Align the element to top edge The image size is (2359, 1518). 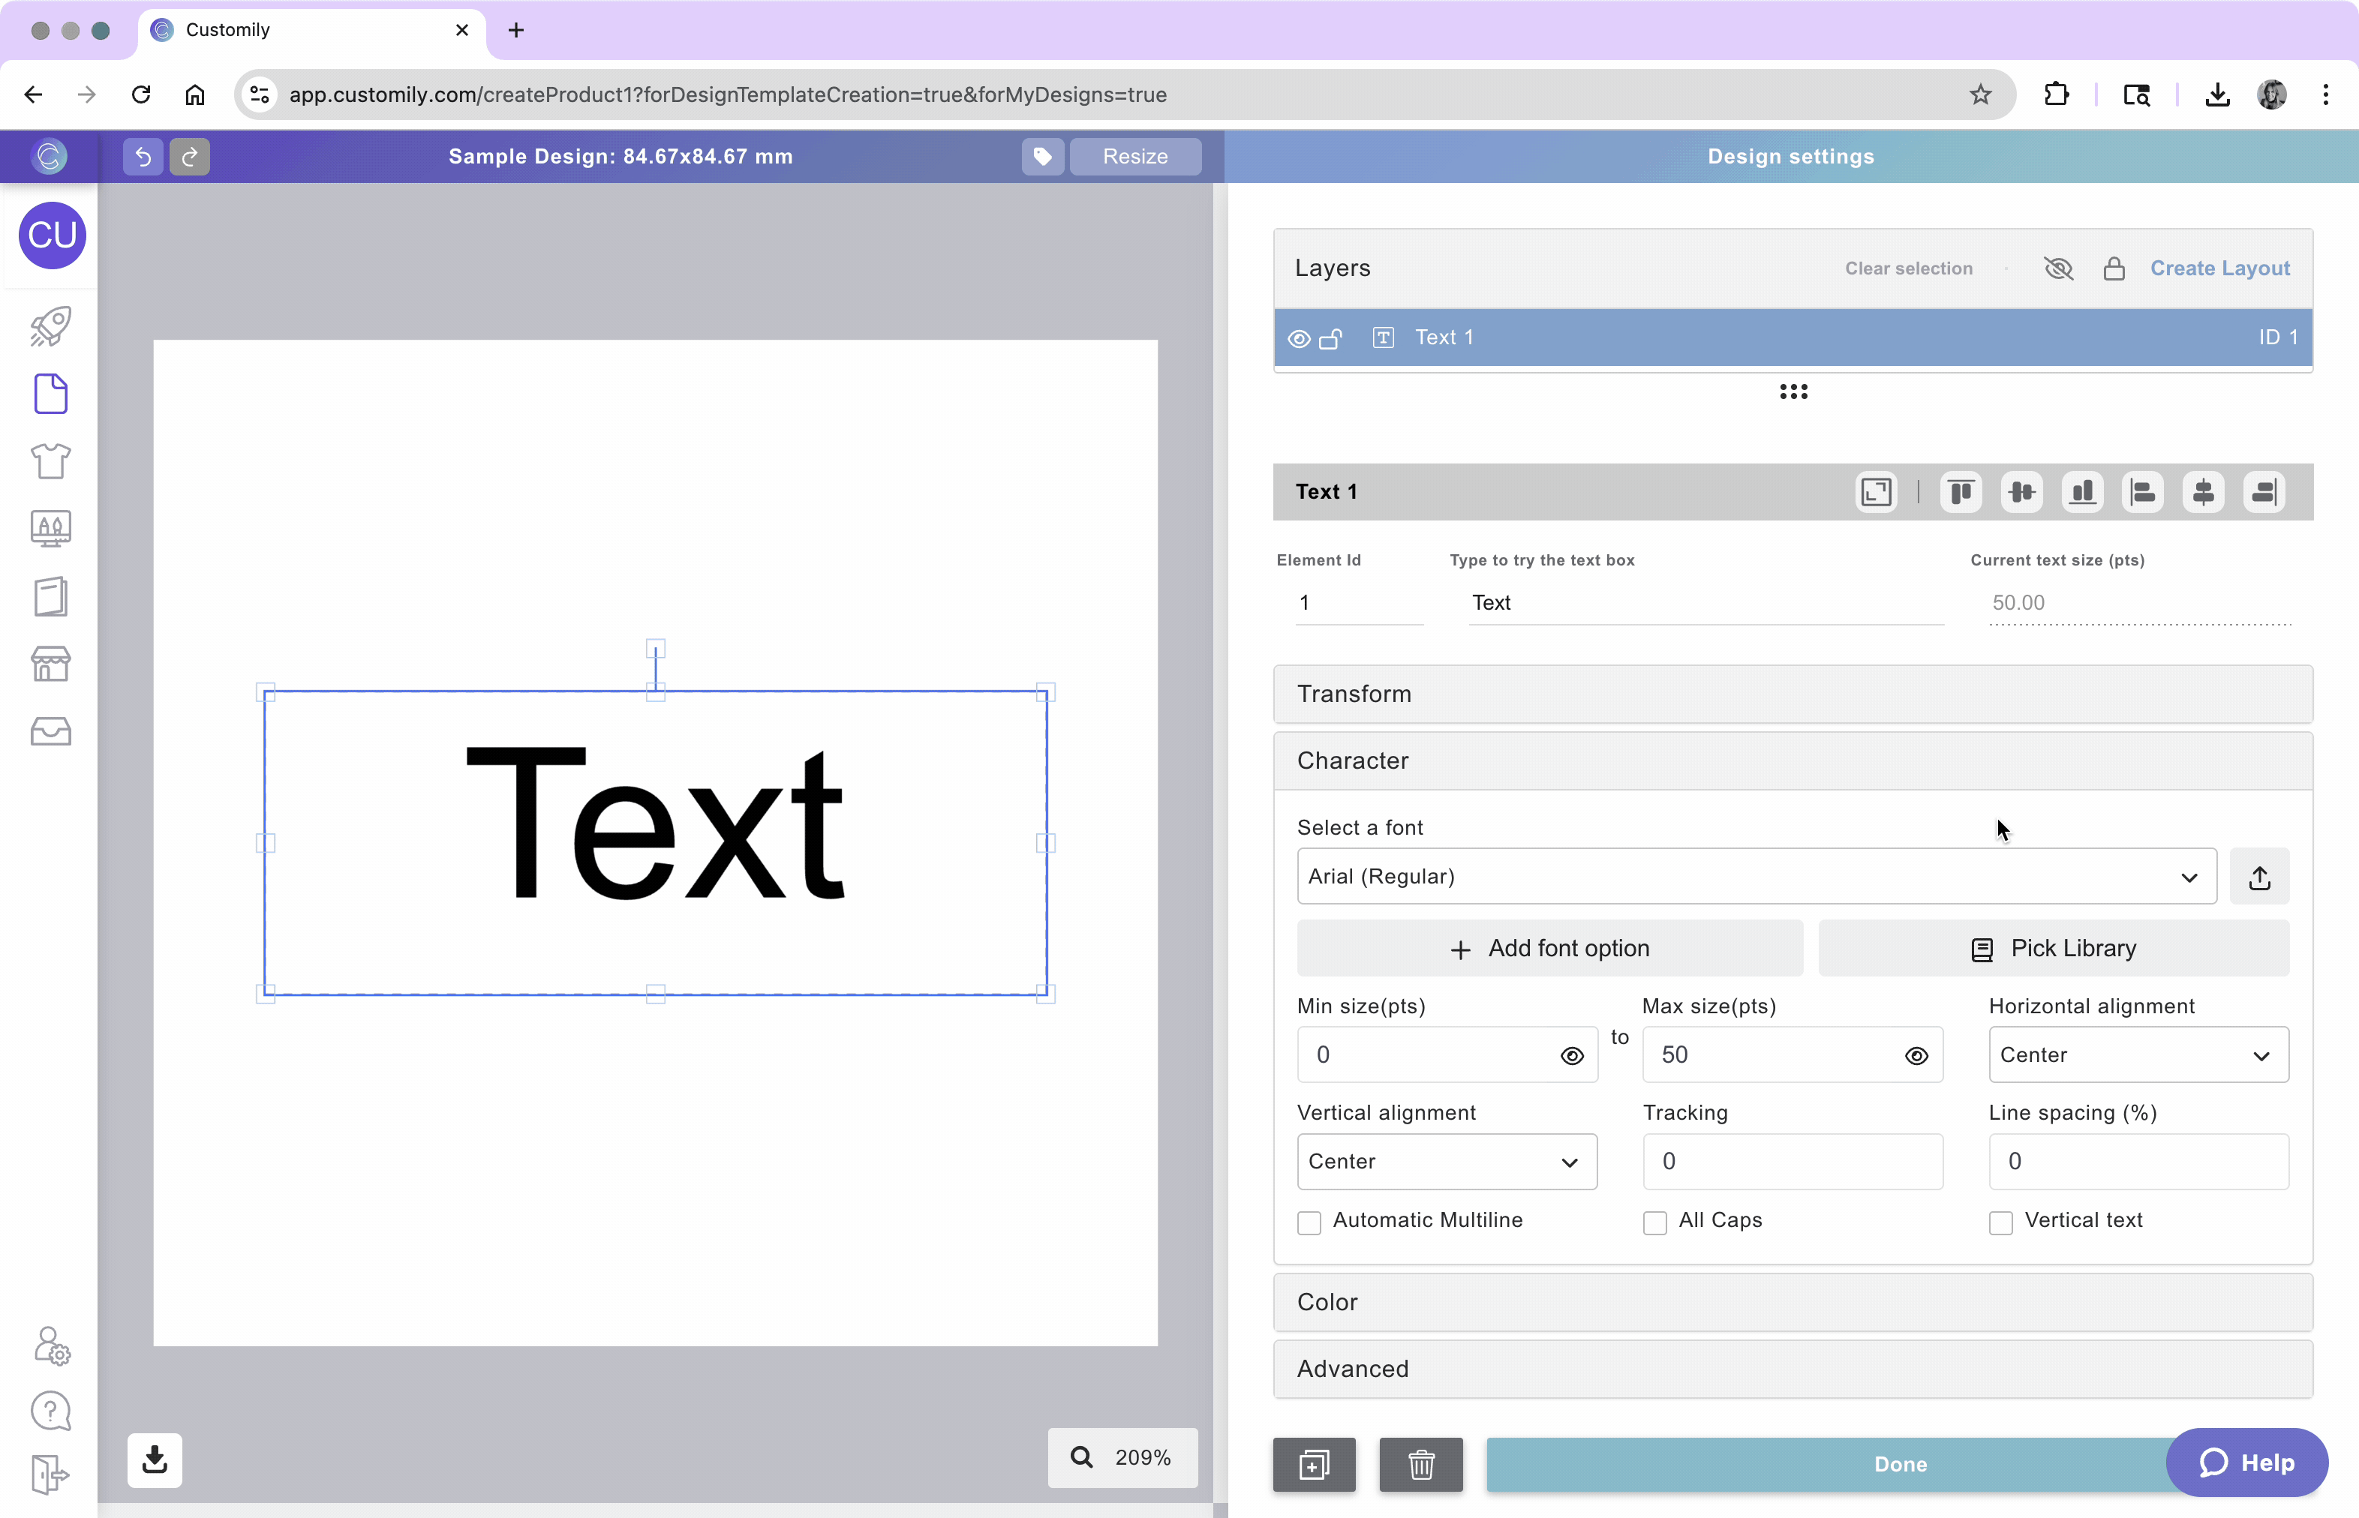point(1961,492)
